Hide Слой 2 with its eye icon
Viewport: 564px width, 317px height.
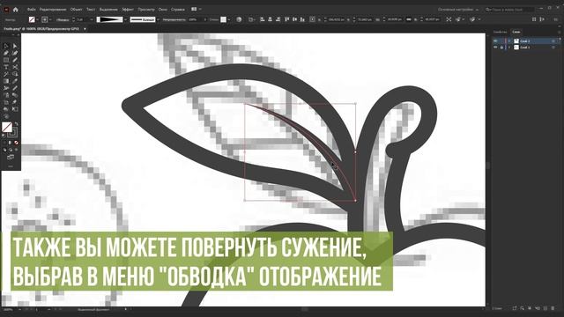(x=495, y=41)
